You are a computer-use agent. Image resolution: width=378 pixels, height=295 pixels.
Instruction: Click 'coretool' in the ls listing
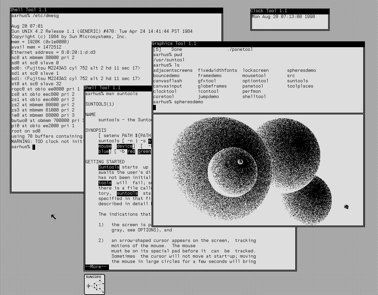point(164,97)
